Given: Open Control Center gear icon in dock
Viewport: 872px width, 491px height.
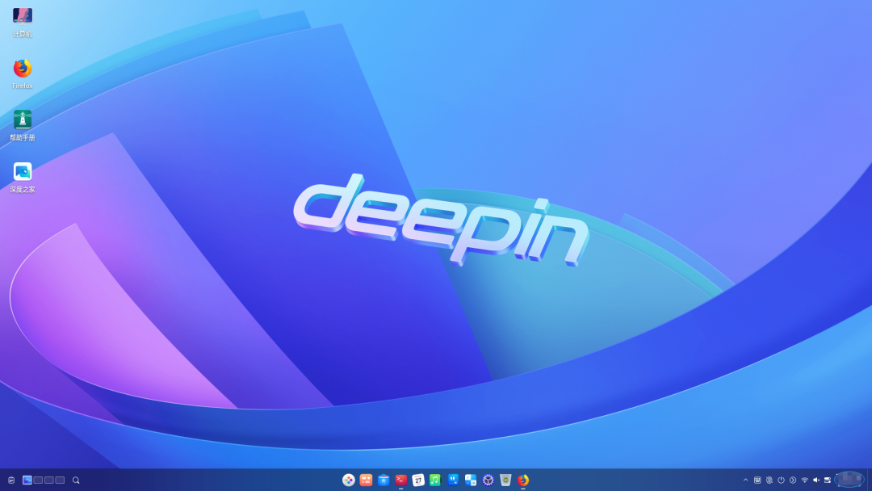Looking at the screenshot, I should point(488,480).
